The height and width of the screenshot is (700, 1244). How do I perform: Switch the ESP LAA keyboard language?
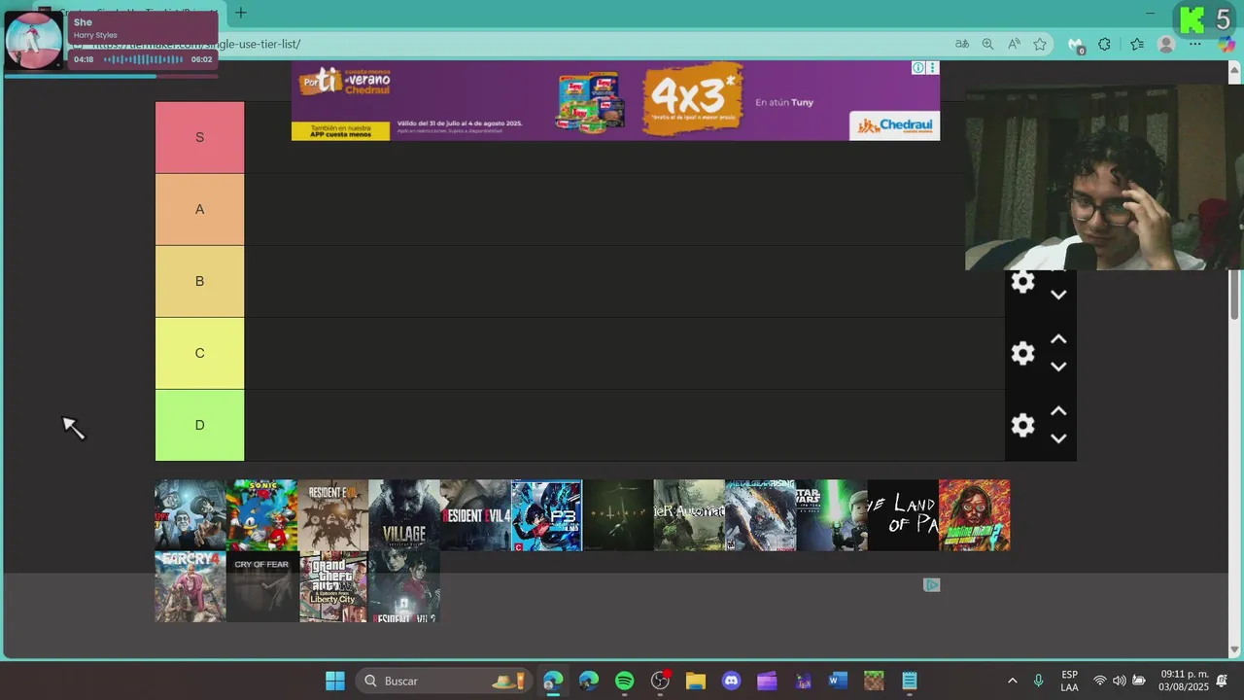(1069, 681)
